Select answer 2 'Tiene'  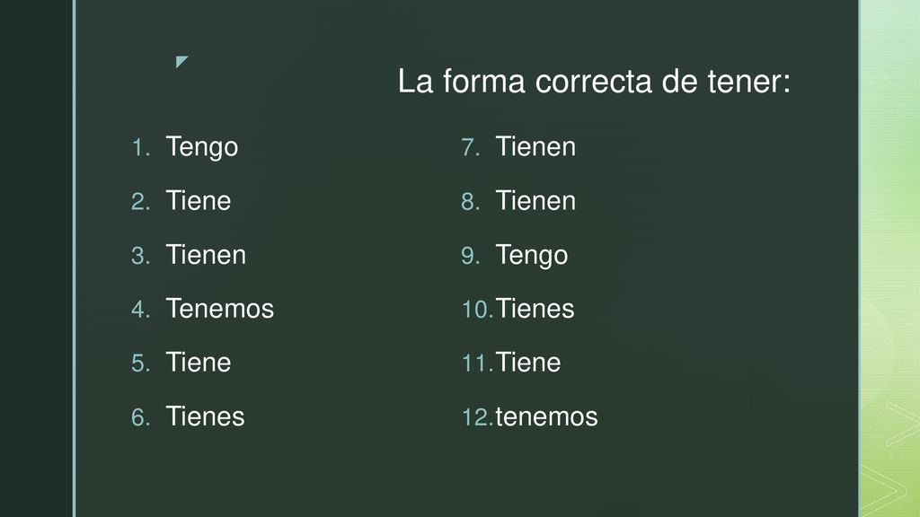pyautogui.click(x=199, y=201)
